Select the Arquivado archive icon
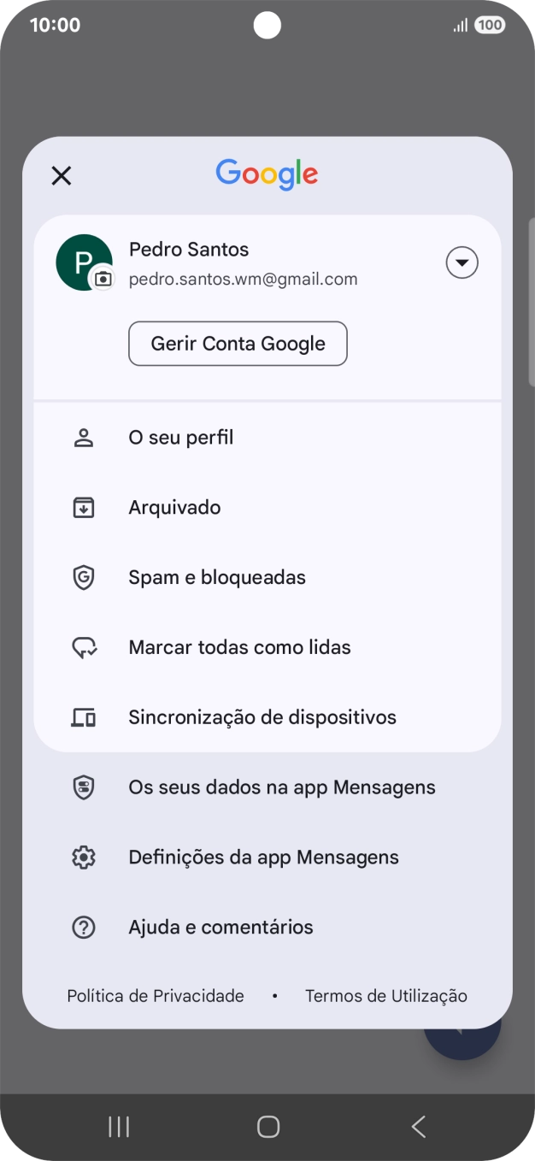The height and width of the screenshot is (1161, 535). [83, 506]
